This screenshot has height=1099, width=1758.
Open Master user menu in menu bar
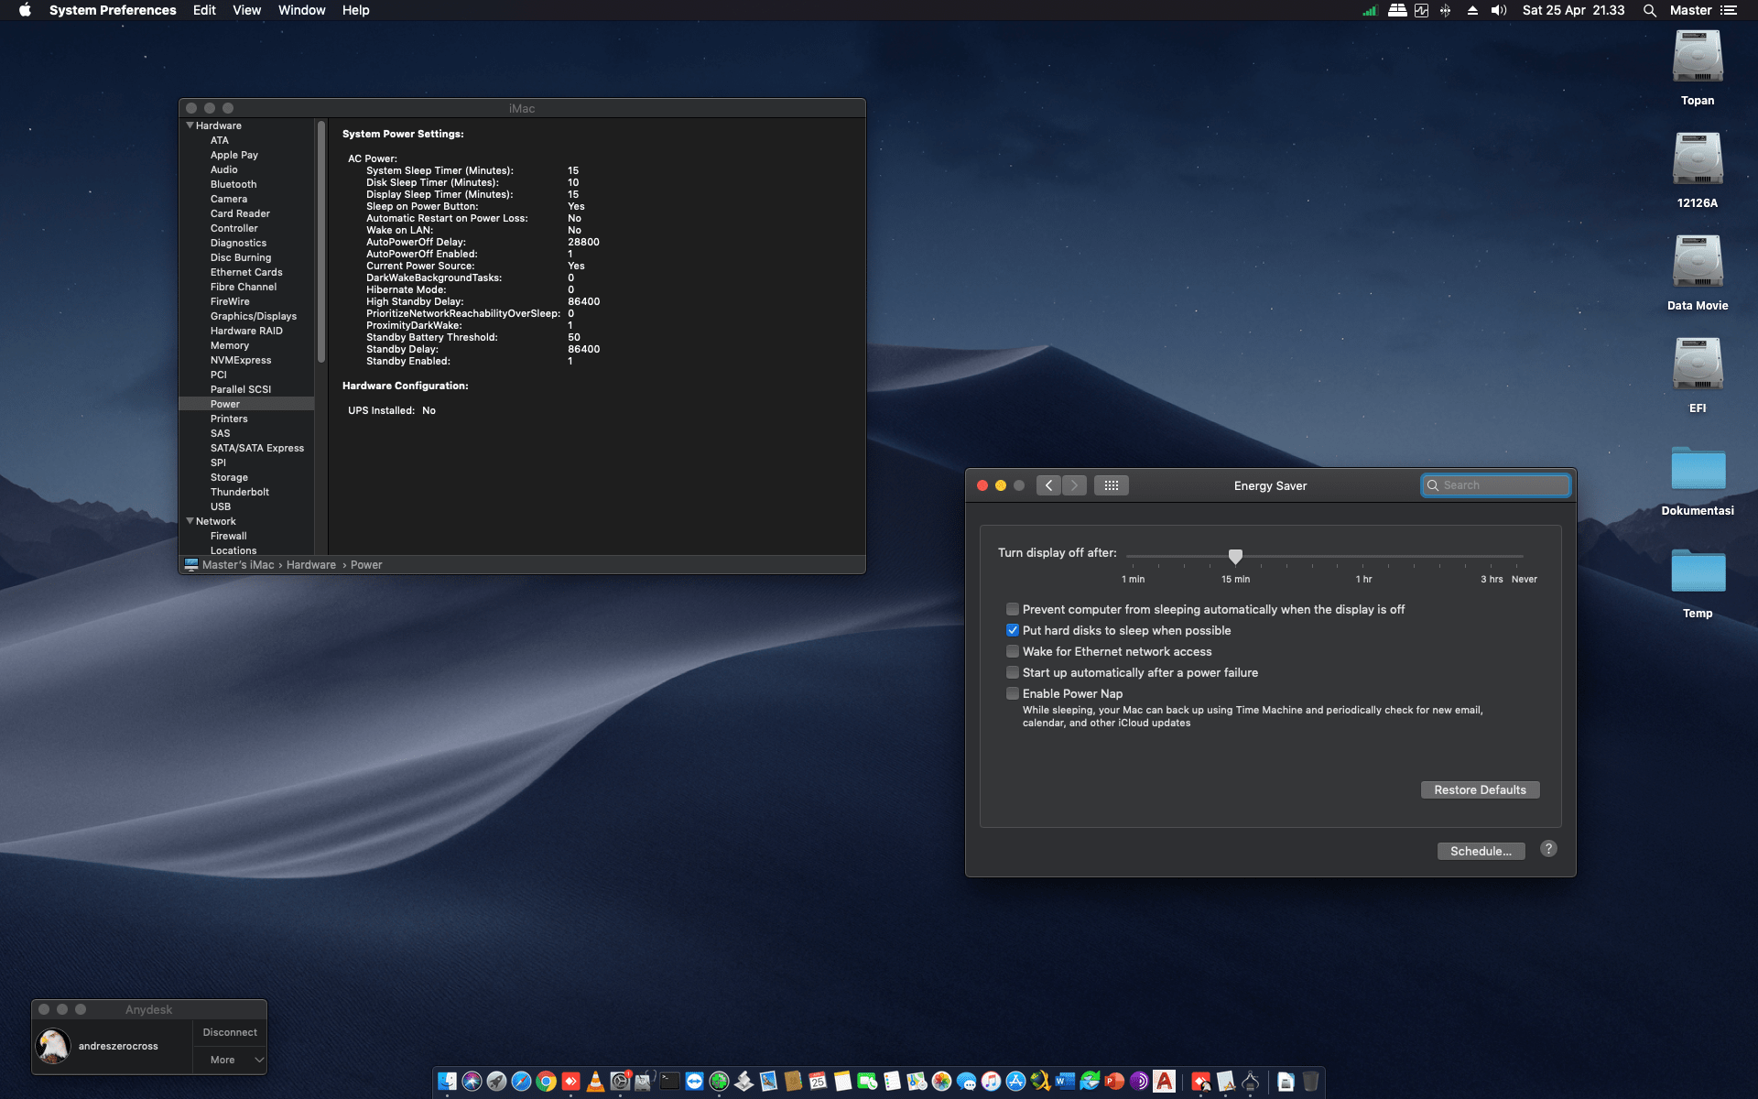(x=1690, y=10)
